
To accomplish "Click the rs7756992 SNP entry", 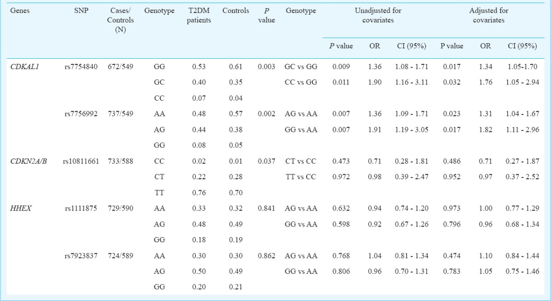I will 81,114.
